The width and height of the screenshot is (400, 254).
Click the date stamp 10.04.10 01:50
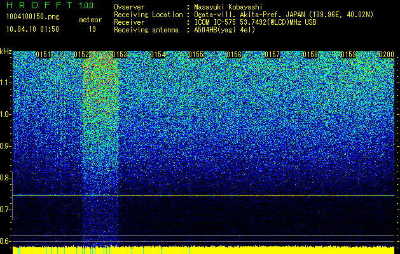point(32,29)
